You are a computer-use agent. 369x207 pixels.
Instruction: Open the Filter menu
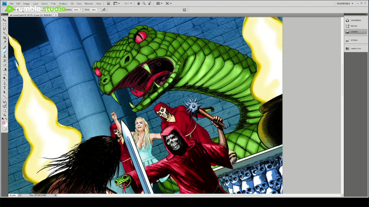(53, 3)
